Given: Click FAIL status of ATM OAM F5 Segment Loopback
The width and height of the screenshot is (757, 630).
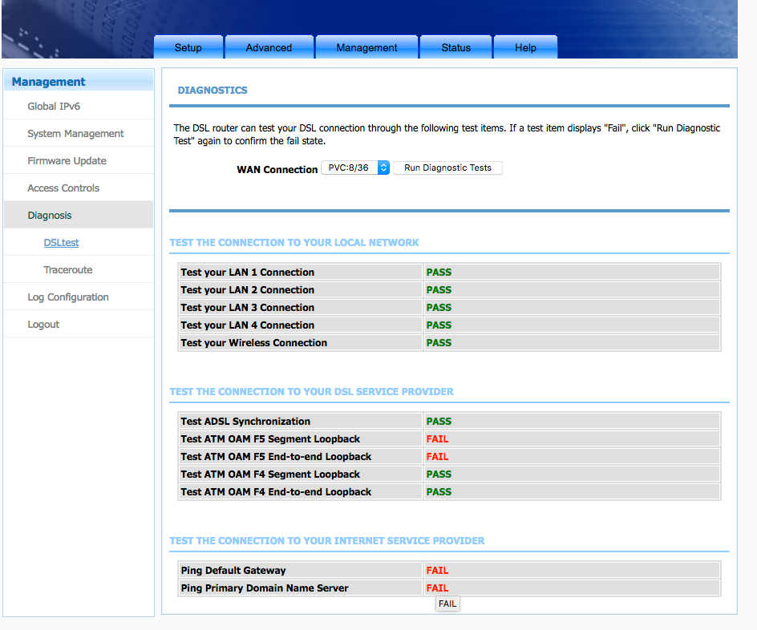Looking at the screenshot, I should point(437,439).
